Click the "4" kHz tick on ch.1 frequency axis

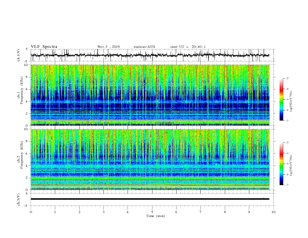[x=27, y=101]
